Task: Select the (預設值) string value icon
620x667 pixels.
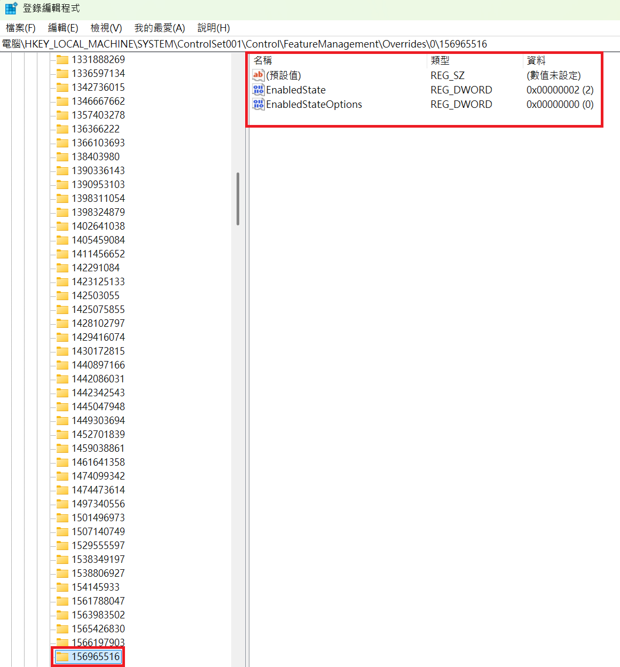Action: pyautogui.click(x=258, y=75)
